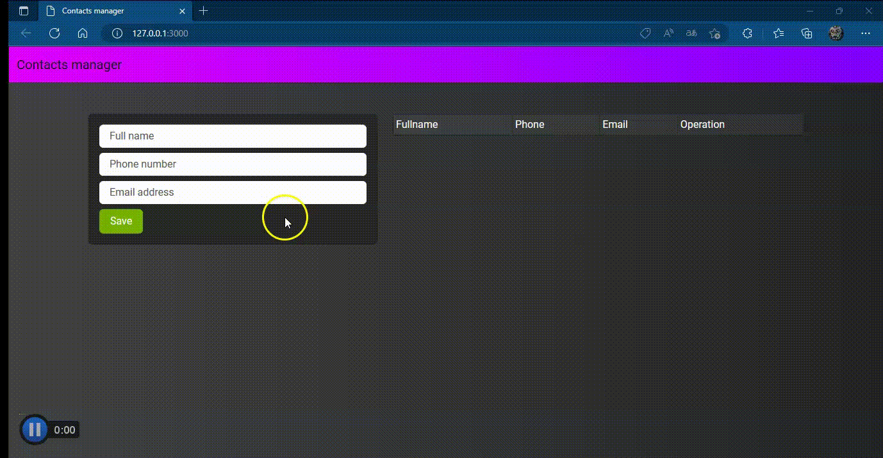
Task: Open the shopping price tag icon
Action: click(645, 33)
